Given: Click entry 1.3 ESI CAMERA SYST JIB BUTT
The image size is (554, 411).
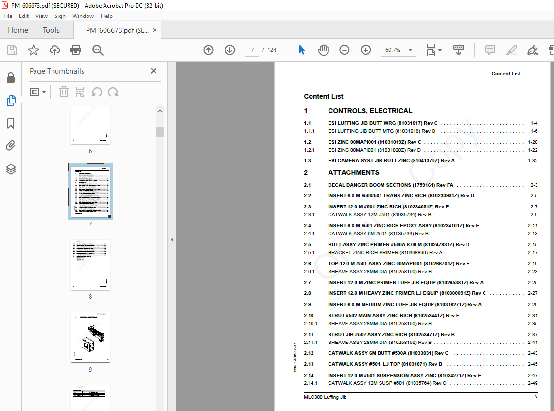Looking at the screenshot, I should point(420,160).
